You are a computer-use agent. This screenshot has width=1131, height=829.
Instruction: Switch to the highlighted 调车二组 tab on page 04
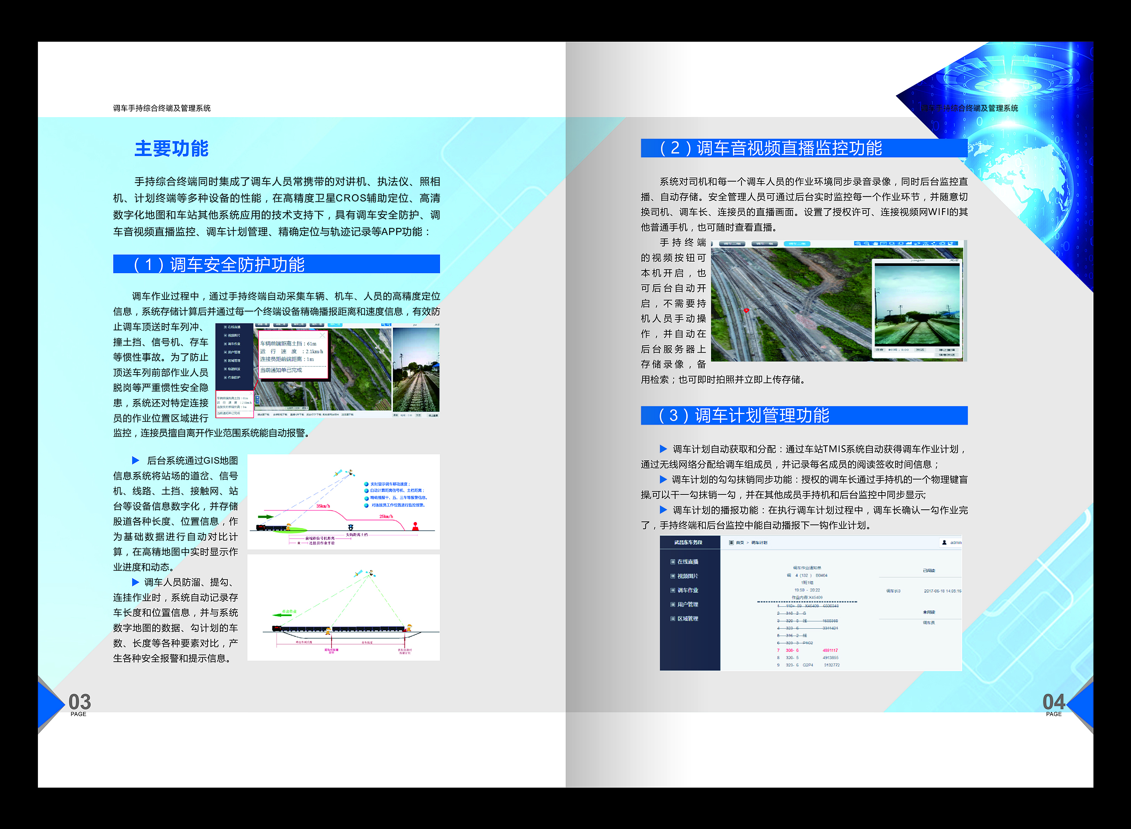tap(797, 244)
